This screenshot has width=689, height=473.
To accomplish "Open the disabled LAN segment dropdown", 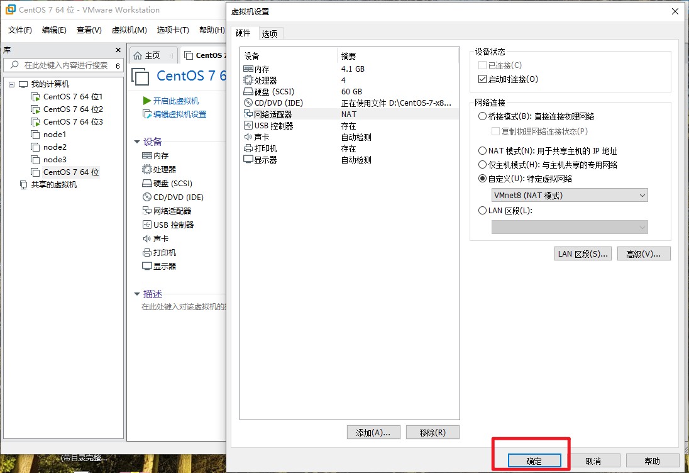I will coord(570,227).
